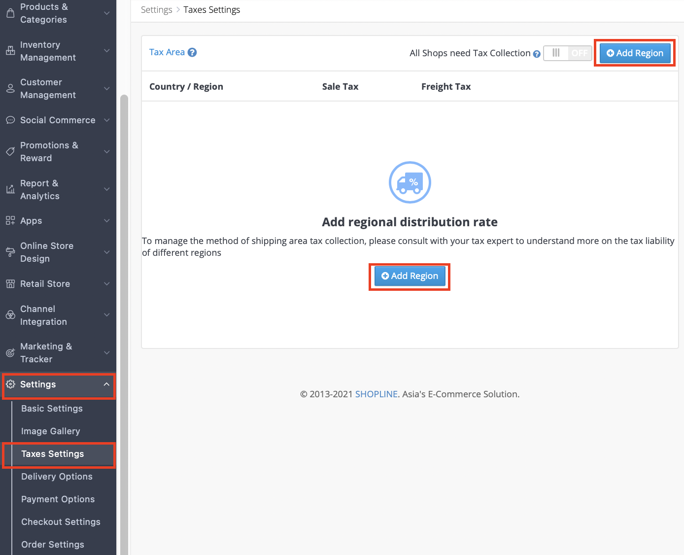
Task: Click the Customer Management person icon
Action: pyautogui.click(x=10, y=89)
